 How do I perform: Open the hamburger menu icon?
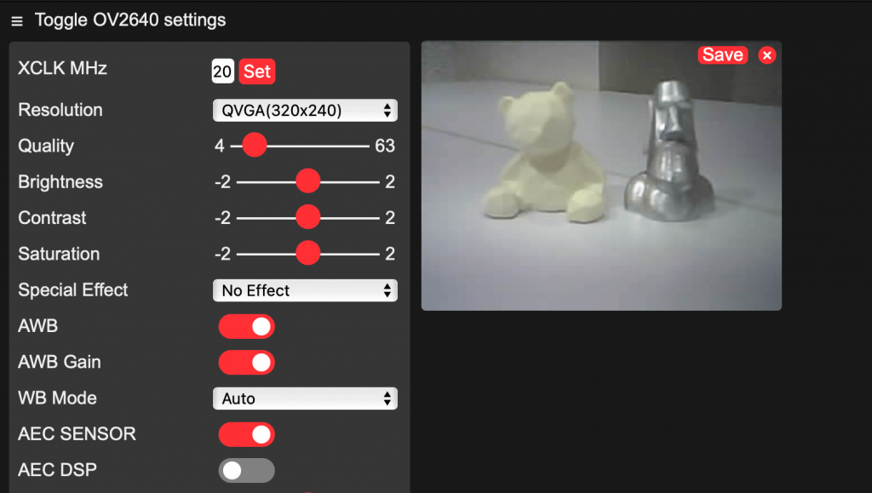tap(17, 21)
